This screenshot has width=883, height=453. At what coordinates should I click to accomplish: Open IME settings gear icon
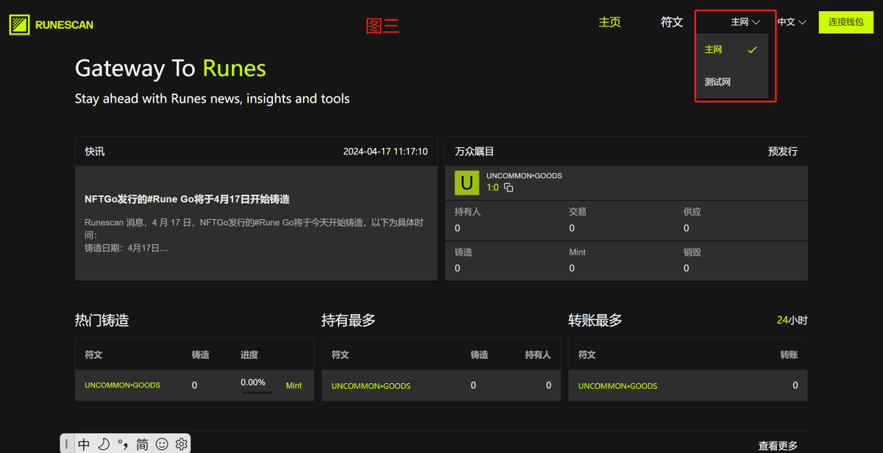click(x=181, y=444)
